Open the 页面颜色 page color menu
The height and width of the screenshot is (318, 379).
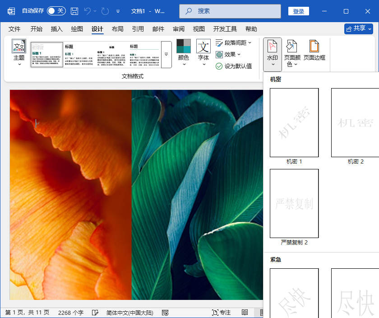tap(292, 53)
